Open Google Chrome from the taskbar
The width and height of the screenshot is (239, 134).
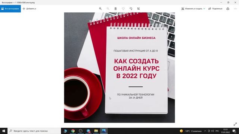(73, 131)
